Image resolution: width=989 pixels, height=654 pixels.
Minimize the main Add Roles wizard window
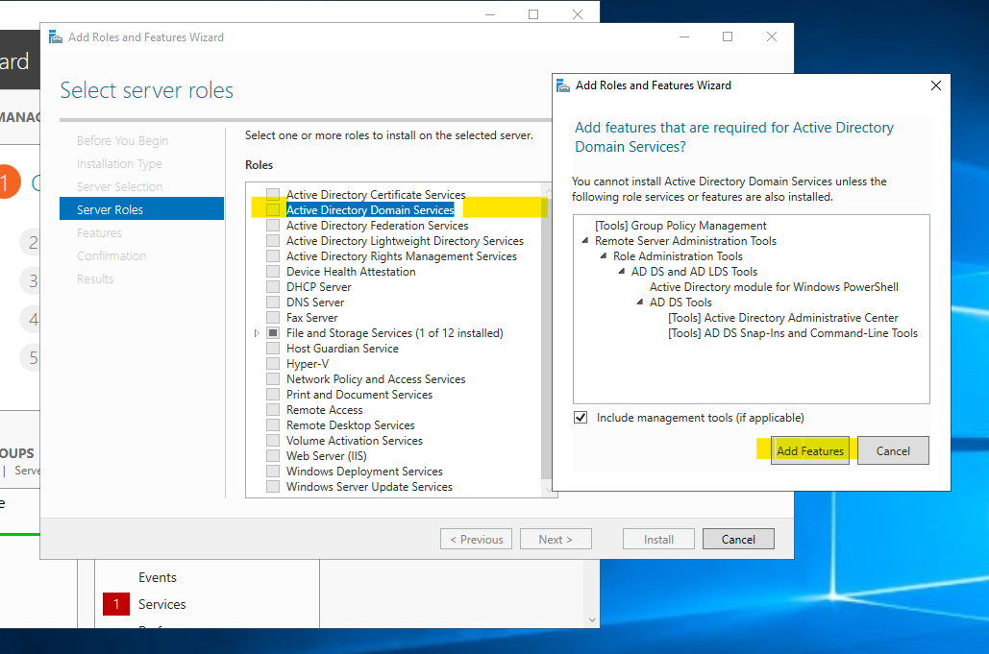coord(684,36)
